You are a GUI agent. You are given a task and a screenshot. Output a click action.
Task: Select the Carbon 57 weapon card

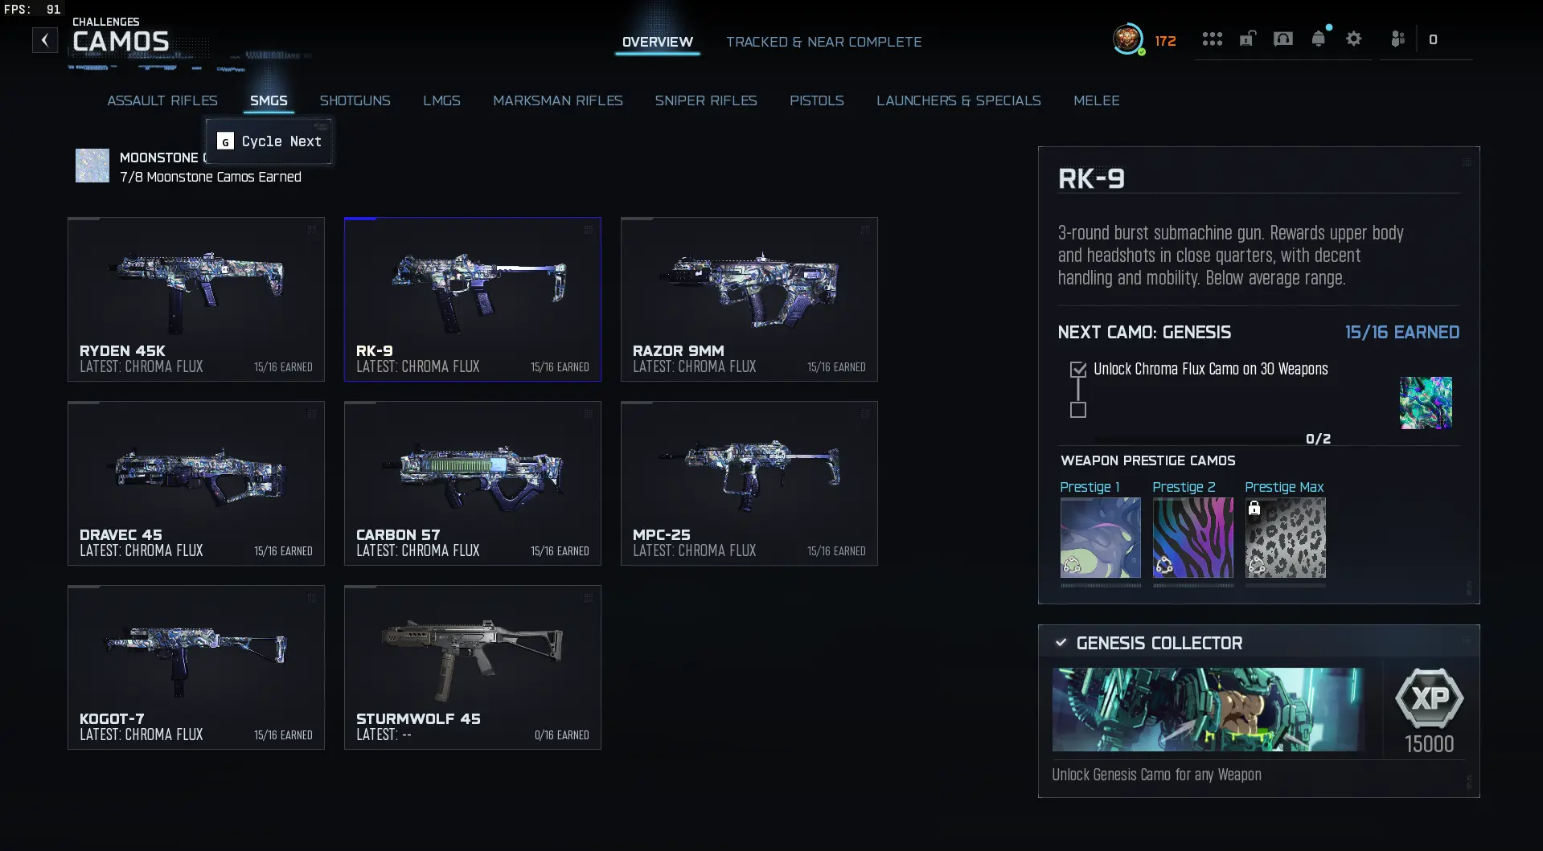473,484
